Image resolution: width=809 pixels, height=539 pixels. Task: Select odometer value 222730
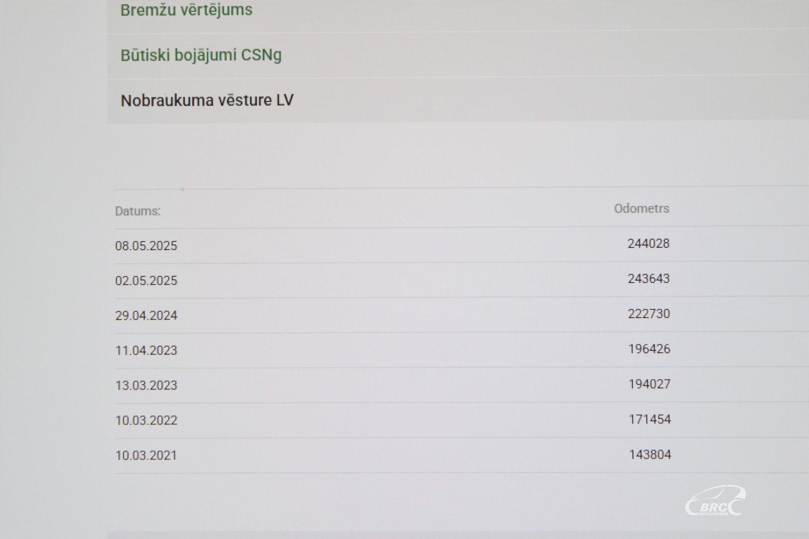(x=649, y=314)
